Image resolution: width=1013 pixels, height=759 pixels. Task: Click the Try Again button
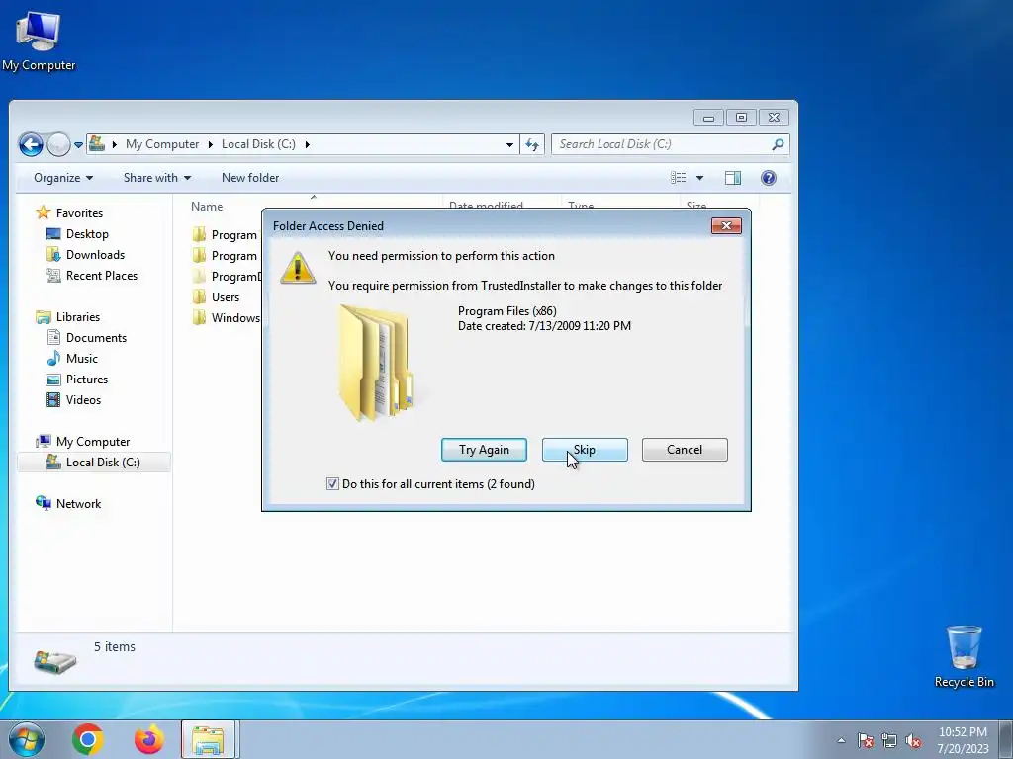[x=484, y=450]
